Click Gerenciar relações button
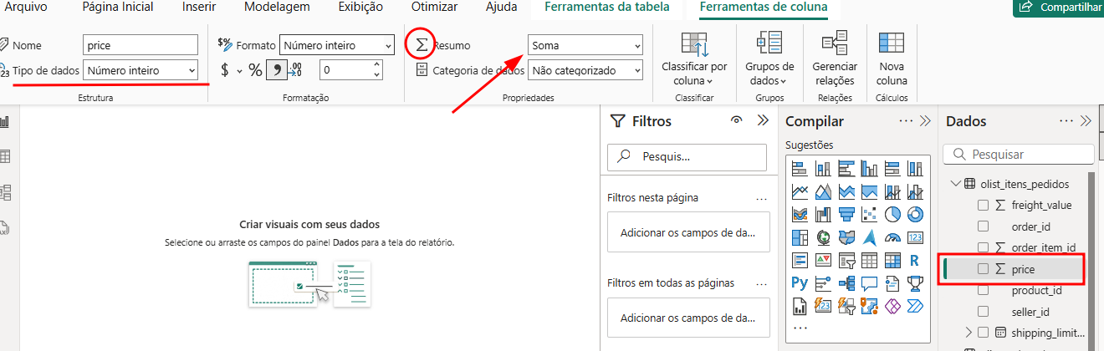1104x351 pixels. point(835,58)
